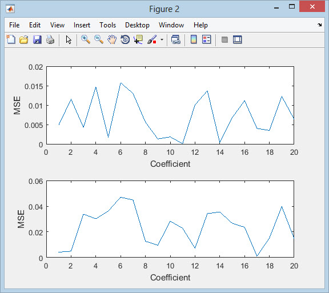Expand the toolbar dock arrow at top right
329x293 pixels.
tap(319, 25)
